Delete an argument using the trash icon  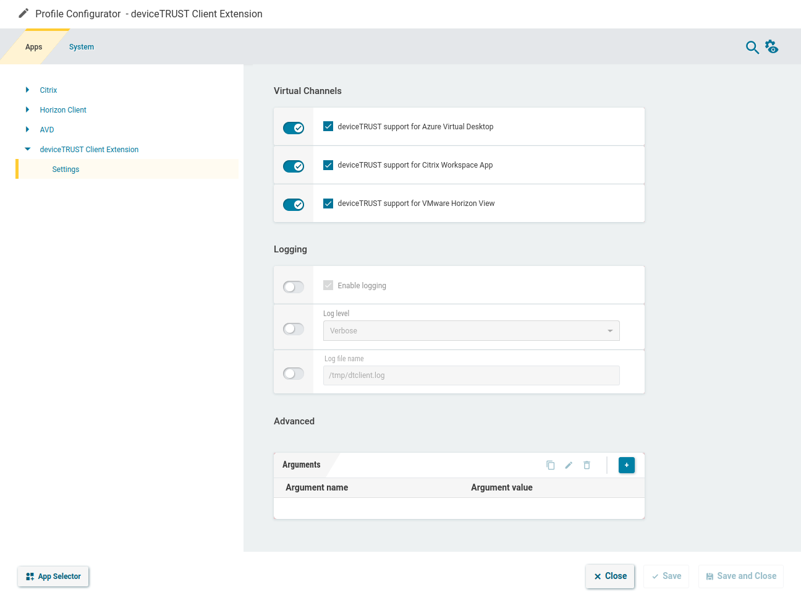coord(587,465)
